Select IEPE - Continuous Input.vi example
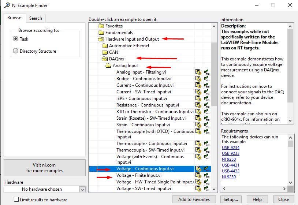 point(142,98)
